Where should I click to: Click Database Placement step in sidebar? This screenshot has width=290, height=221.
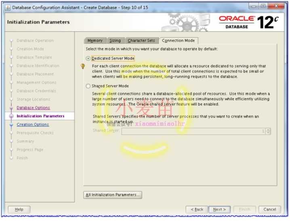[35, 74]
